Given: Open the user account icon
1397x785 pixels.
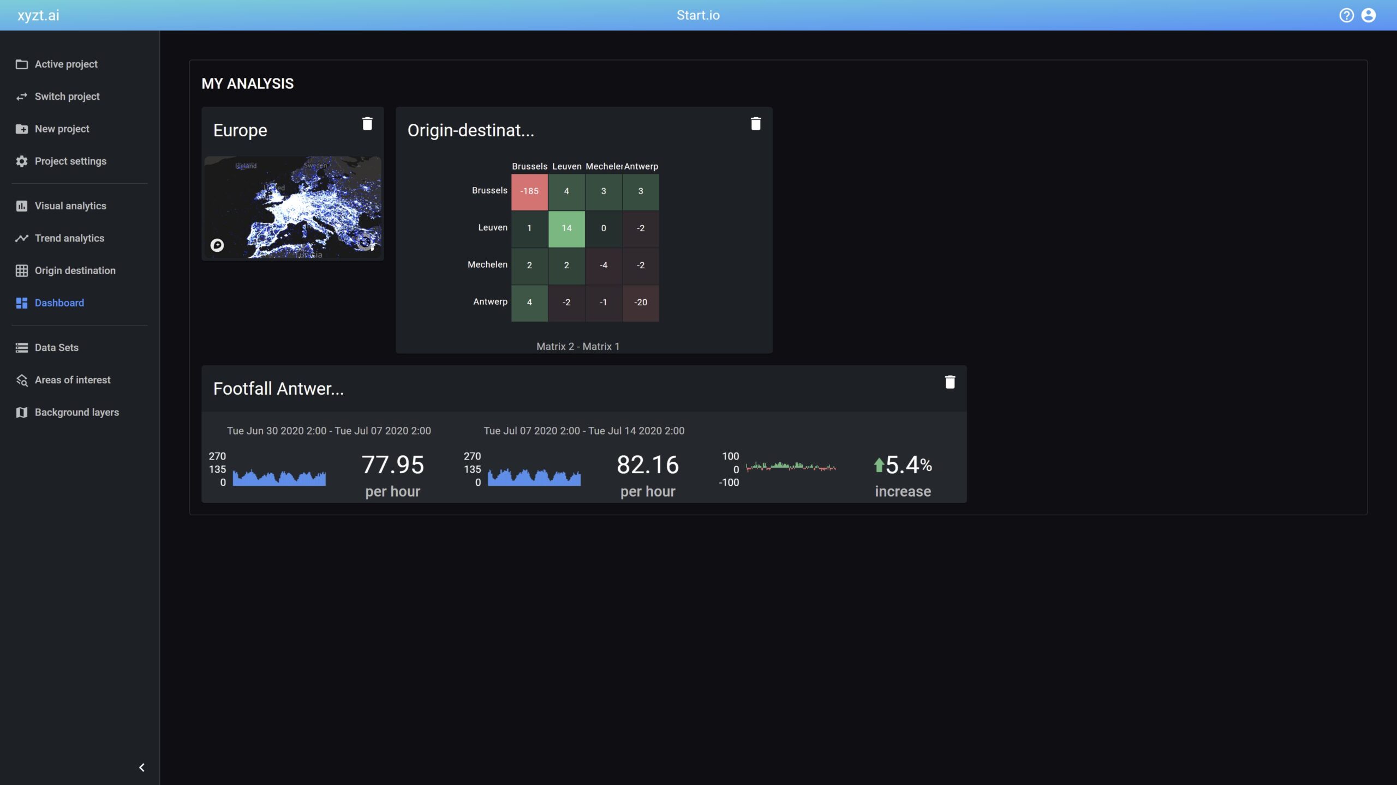Looking at the screenshot, I should tap(1368, 15).
